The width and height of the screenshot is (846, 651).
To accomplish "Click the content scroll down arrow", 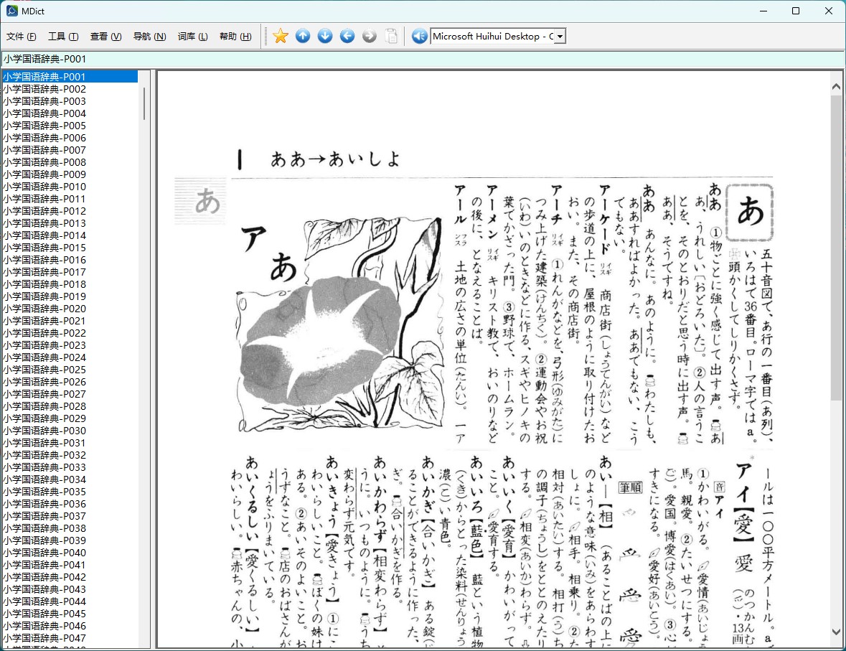I will 836,632.
